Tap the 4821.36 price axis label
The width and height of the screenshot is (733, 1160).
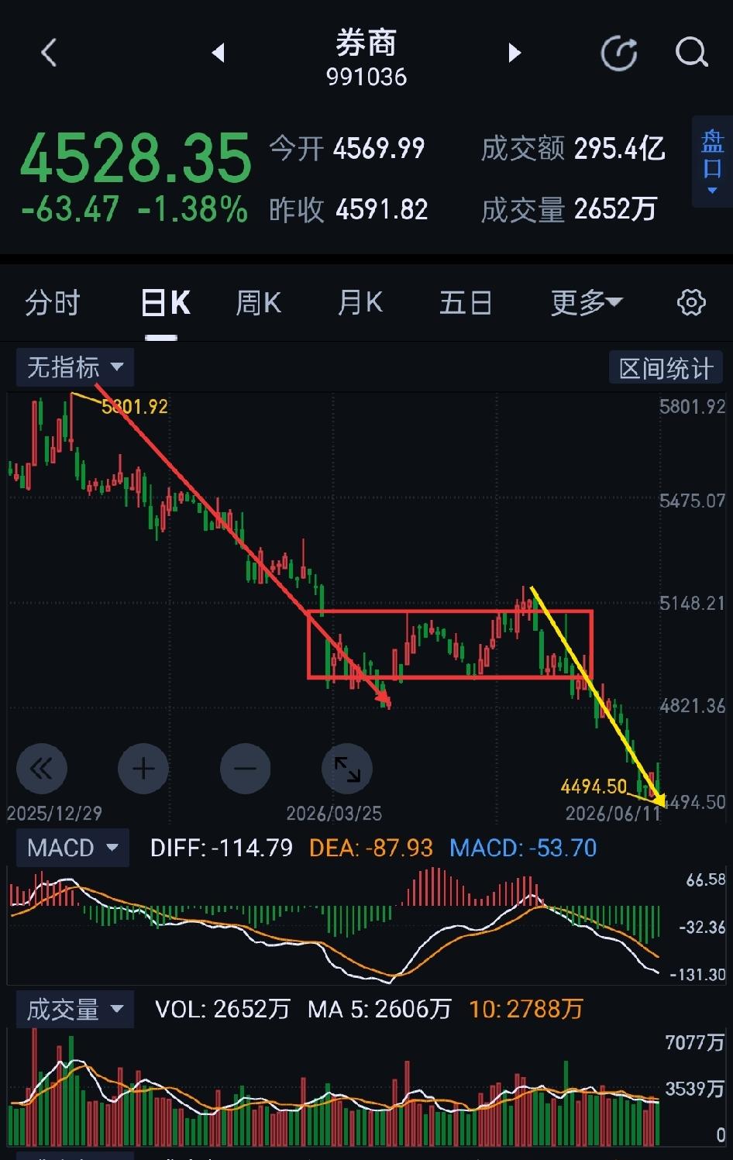[x=692, y=706]
